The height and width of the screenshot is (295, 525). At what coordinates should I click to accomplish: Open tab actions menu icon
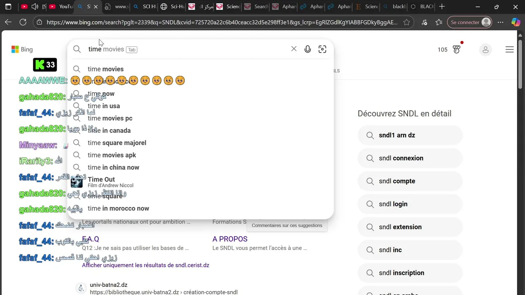(8, 7)
